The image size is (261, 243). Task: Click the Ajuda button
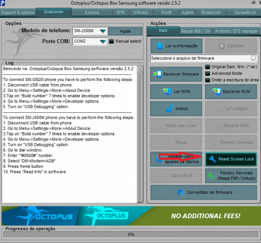125,31
